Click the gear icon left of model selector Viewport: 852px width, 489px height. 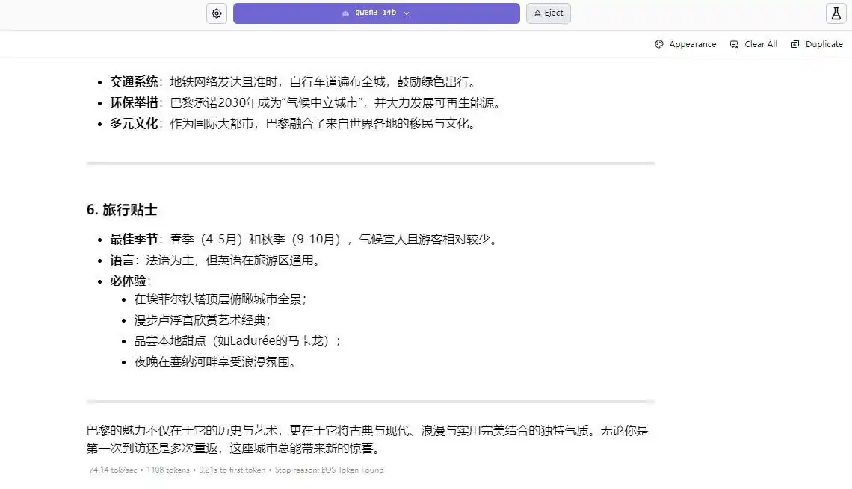point(216,13)
